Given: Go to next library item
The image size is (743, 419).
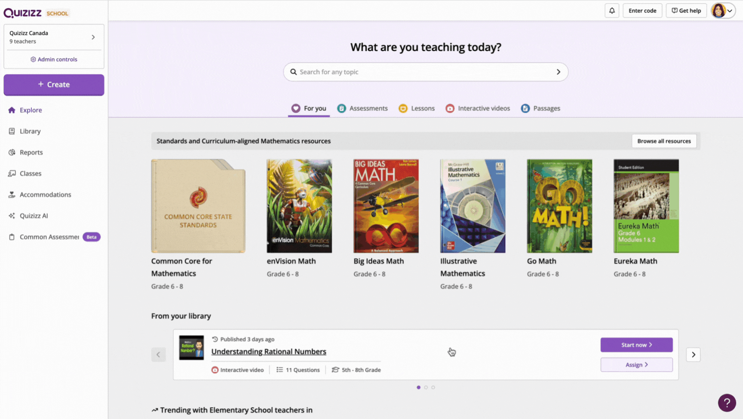Looking at the screenshot, I should (x=693, y=355).
